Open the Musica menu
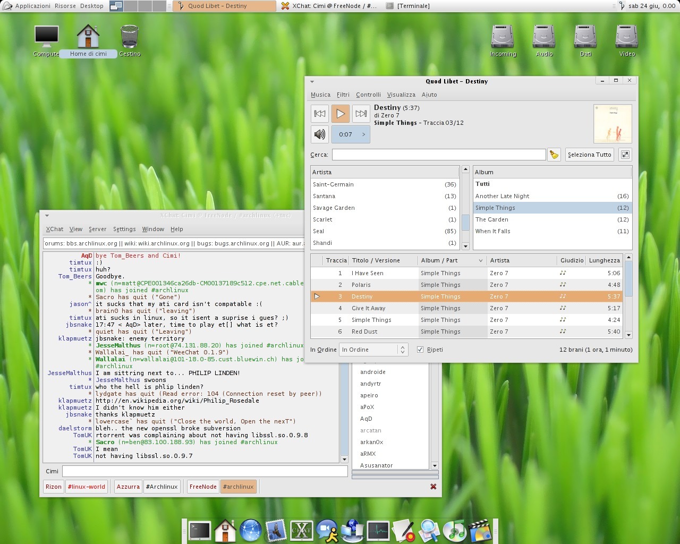The height and width of the screenshot is (544, 680). (320, 95)
